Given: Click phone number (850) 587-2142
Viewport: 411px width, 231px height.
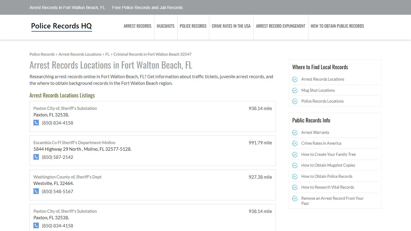Looking at the screenshot, I should pos(57,157).
